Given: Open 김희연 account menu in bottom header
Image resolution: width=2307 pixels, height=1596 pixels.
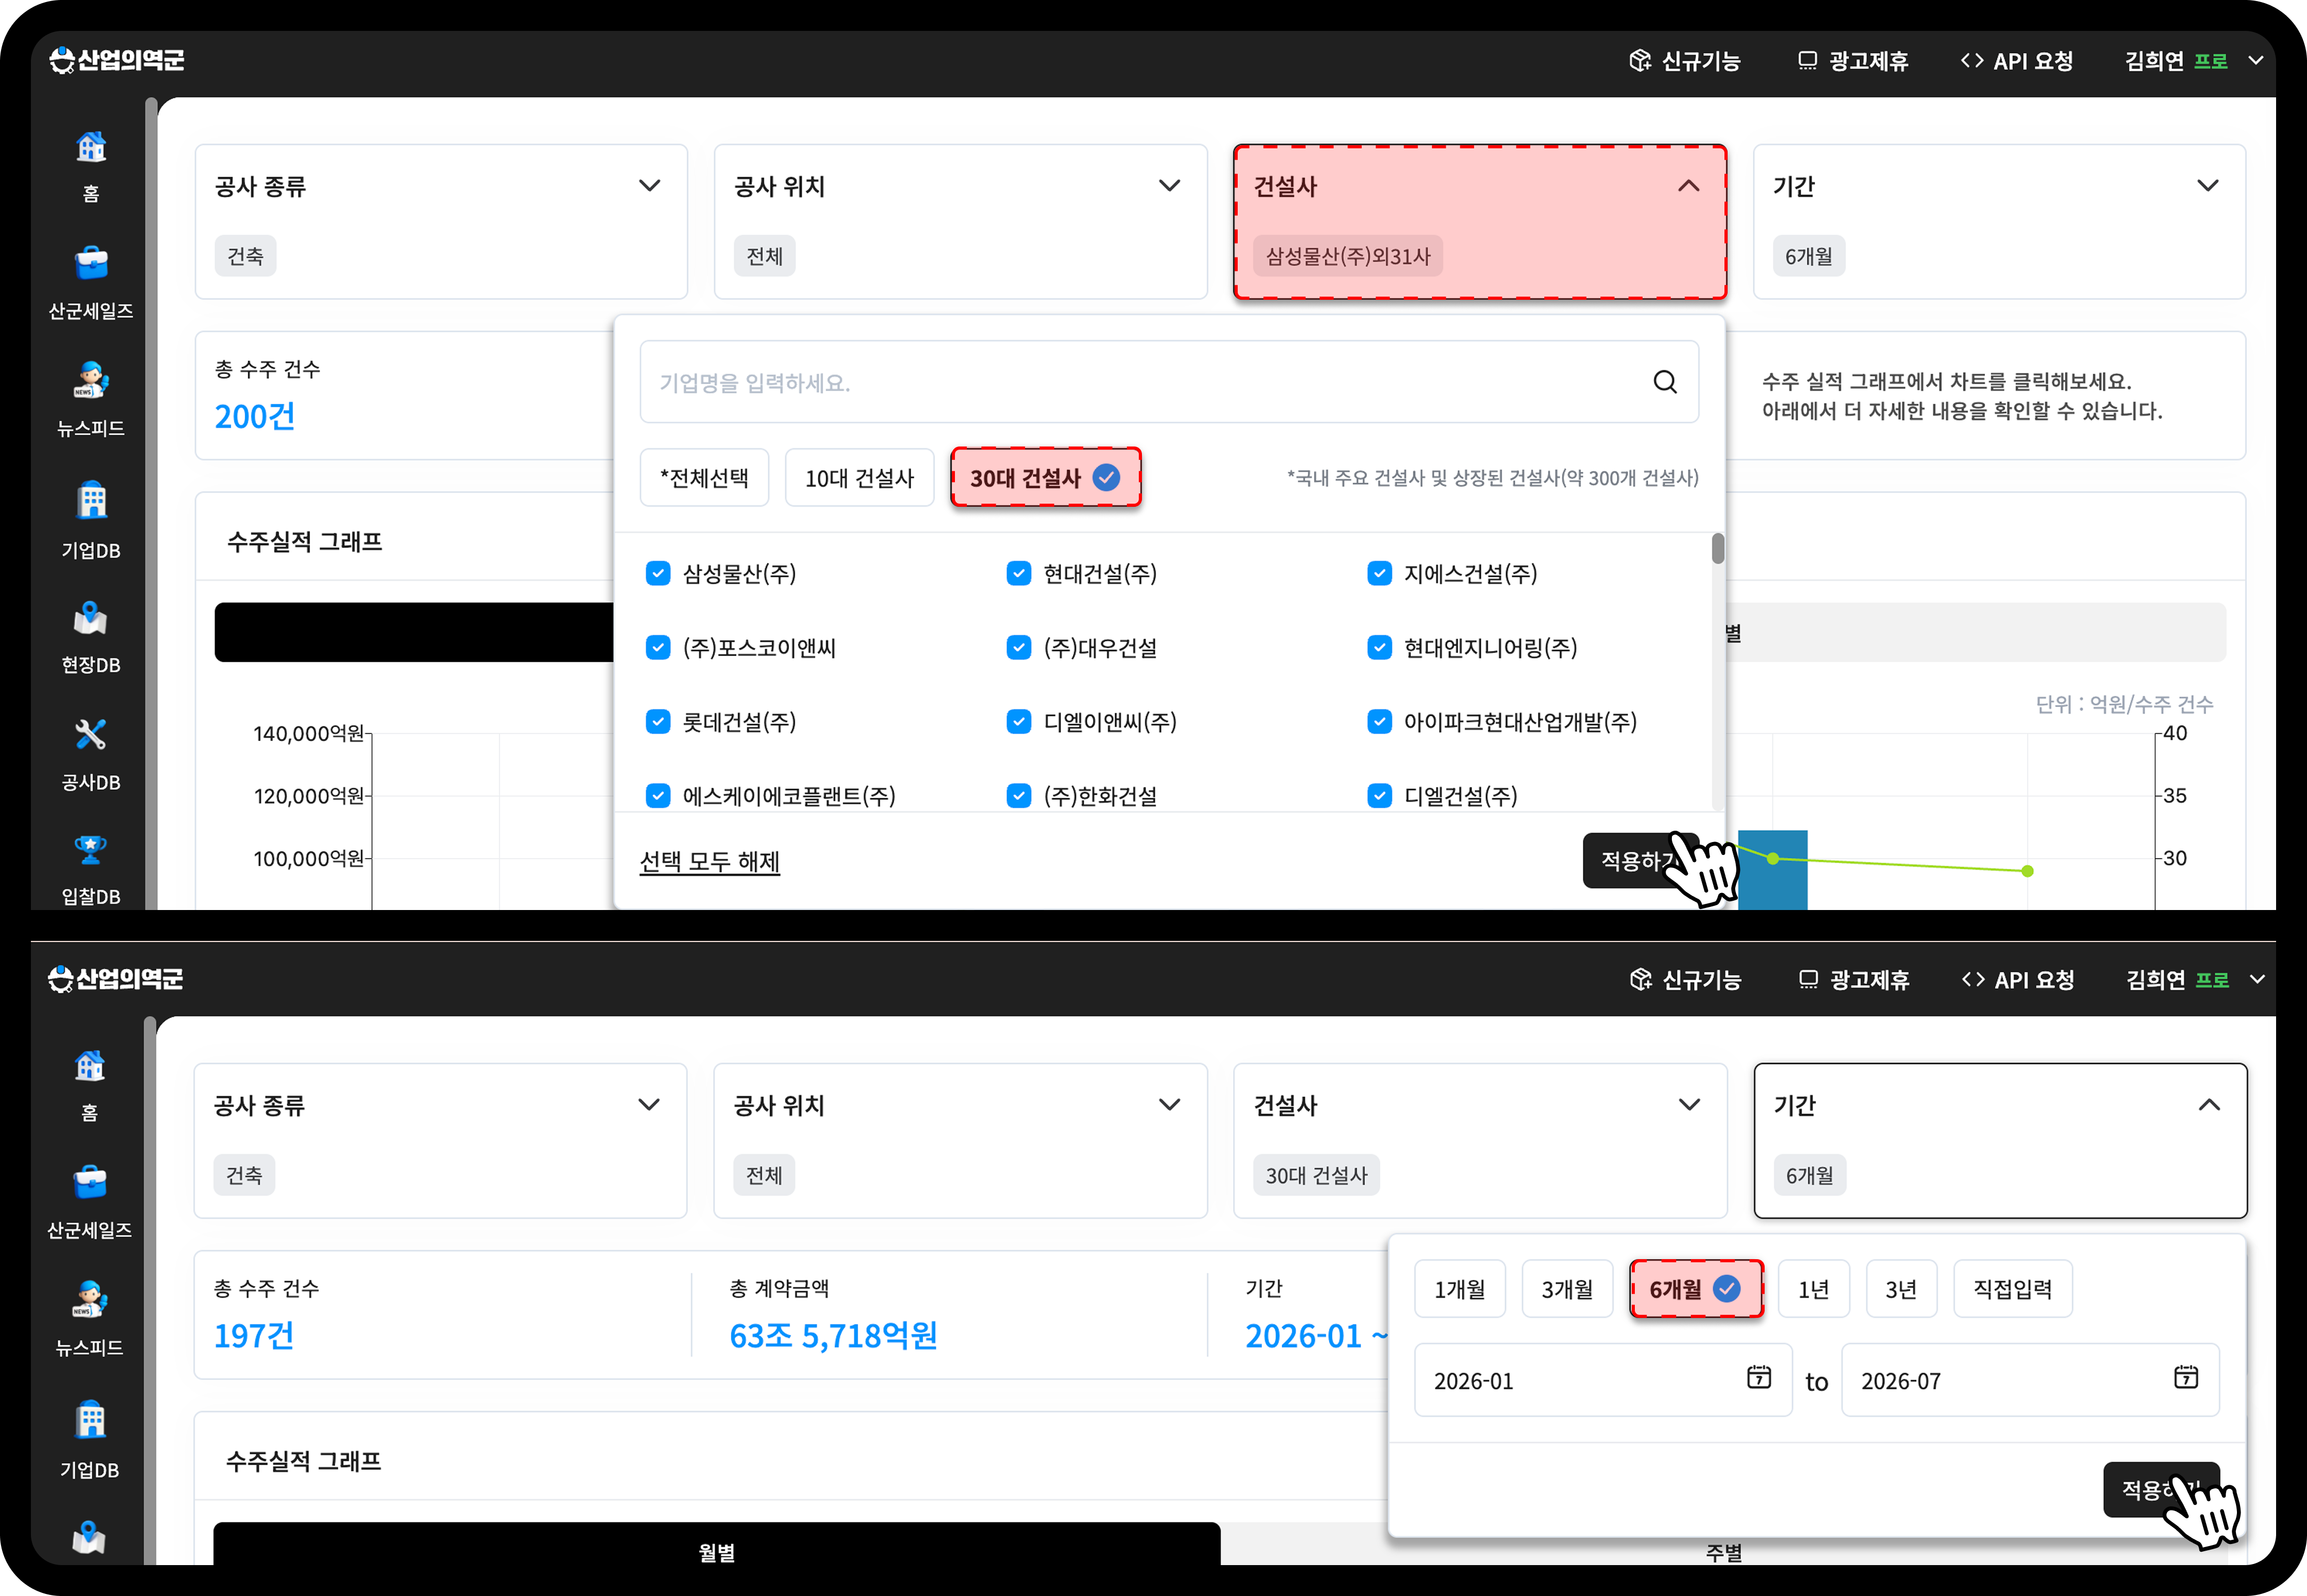Looking at the screenshot, I should [x=2195, y=980].
